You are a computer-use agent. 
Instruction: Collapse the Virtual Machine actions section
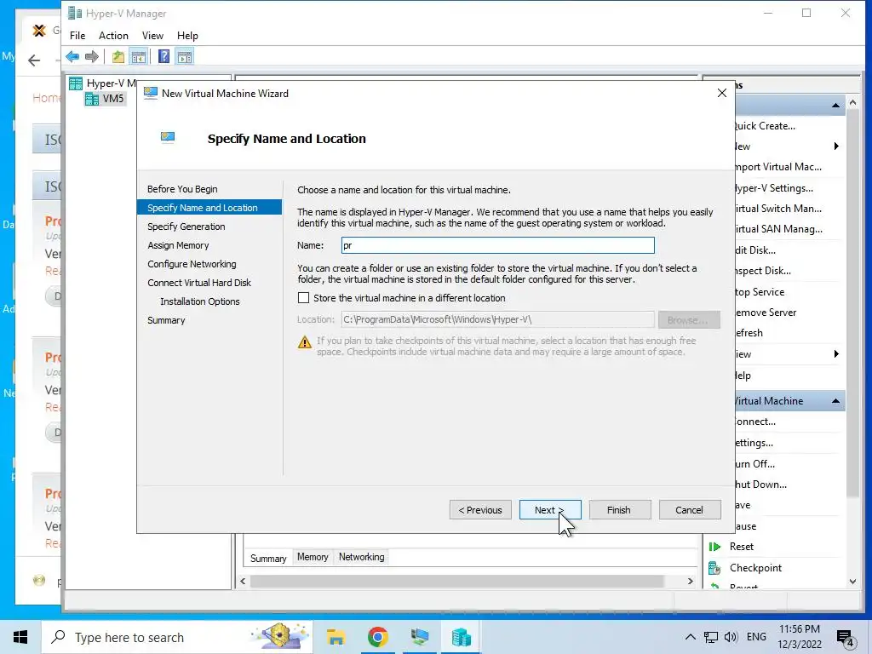click(x=836, y=401)
